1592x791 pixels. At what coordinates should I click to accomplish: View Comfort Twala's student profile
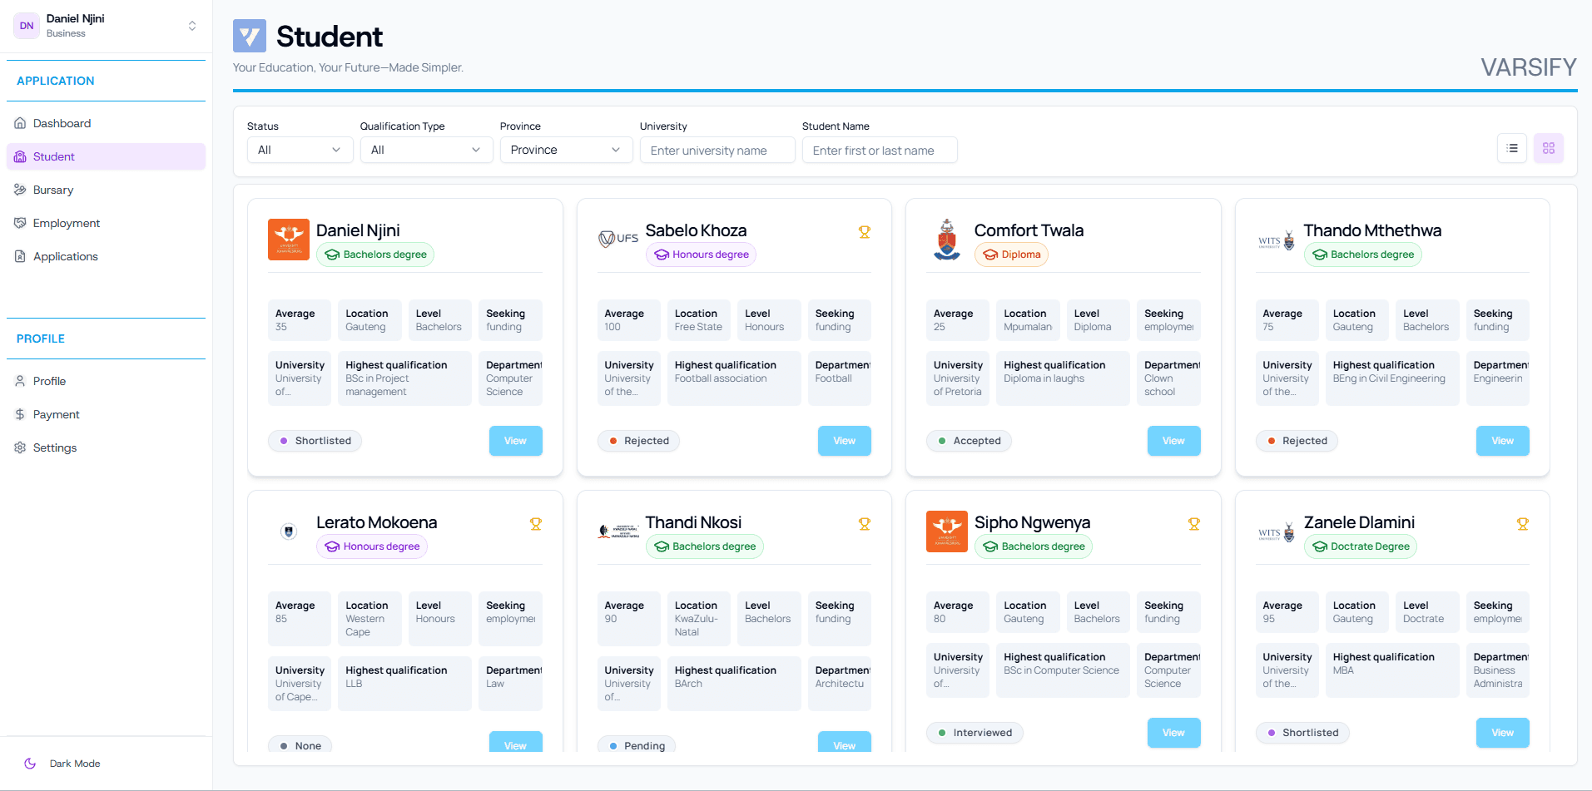click(1173, 441)
